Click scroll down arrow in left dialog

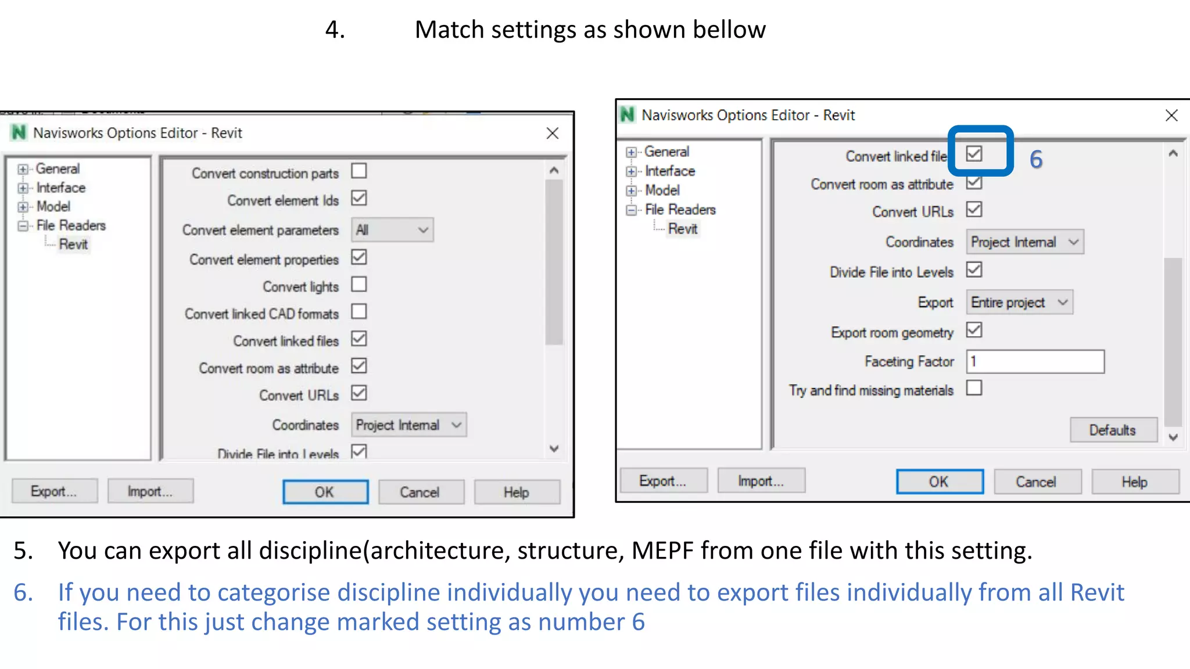[x=554, y=449]
